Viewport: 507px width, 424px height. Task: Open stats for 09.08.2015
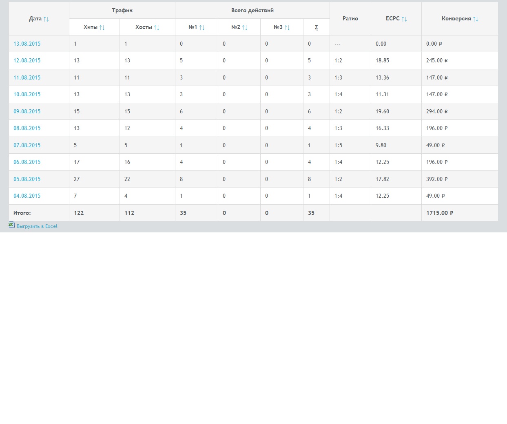(27, 111)
